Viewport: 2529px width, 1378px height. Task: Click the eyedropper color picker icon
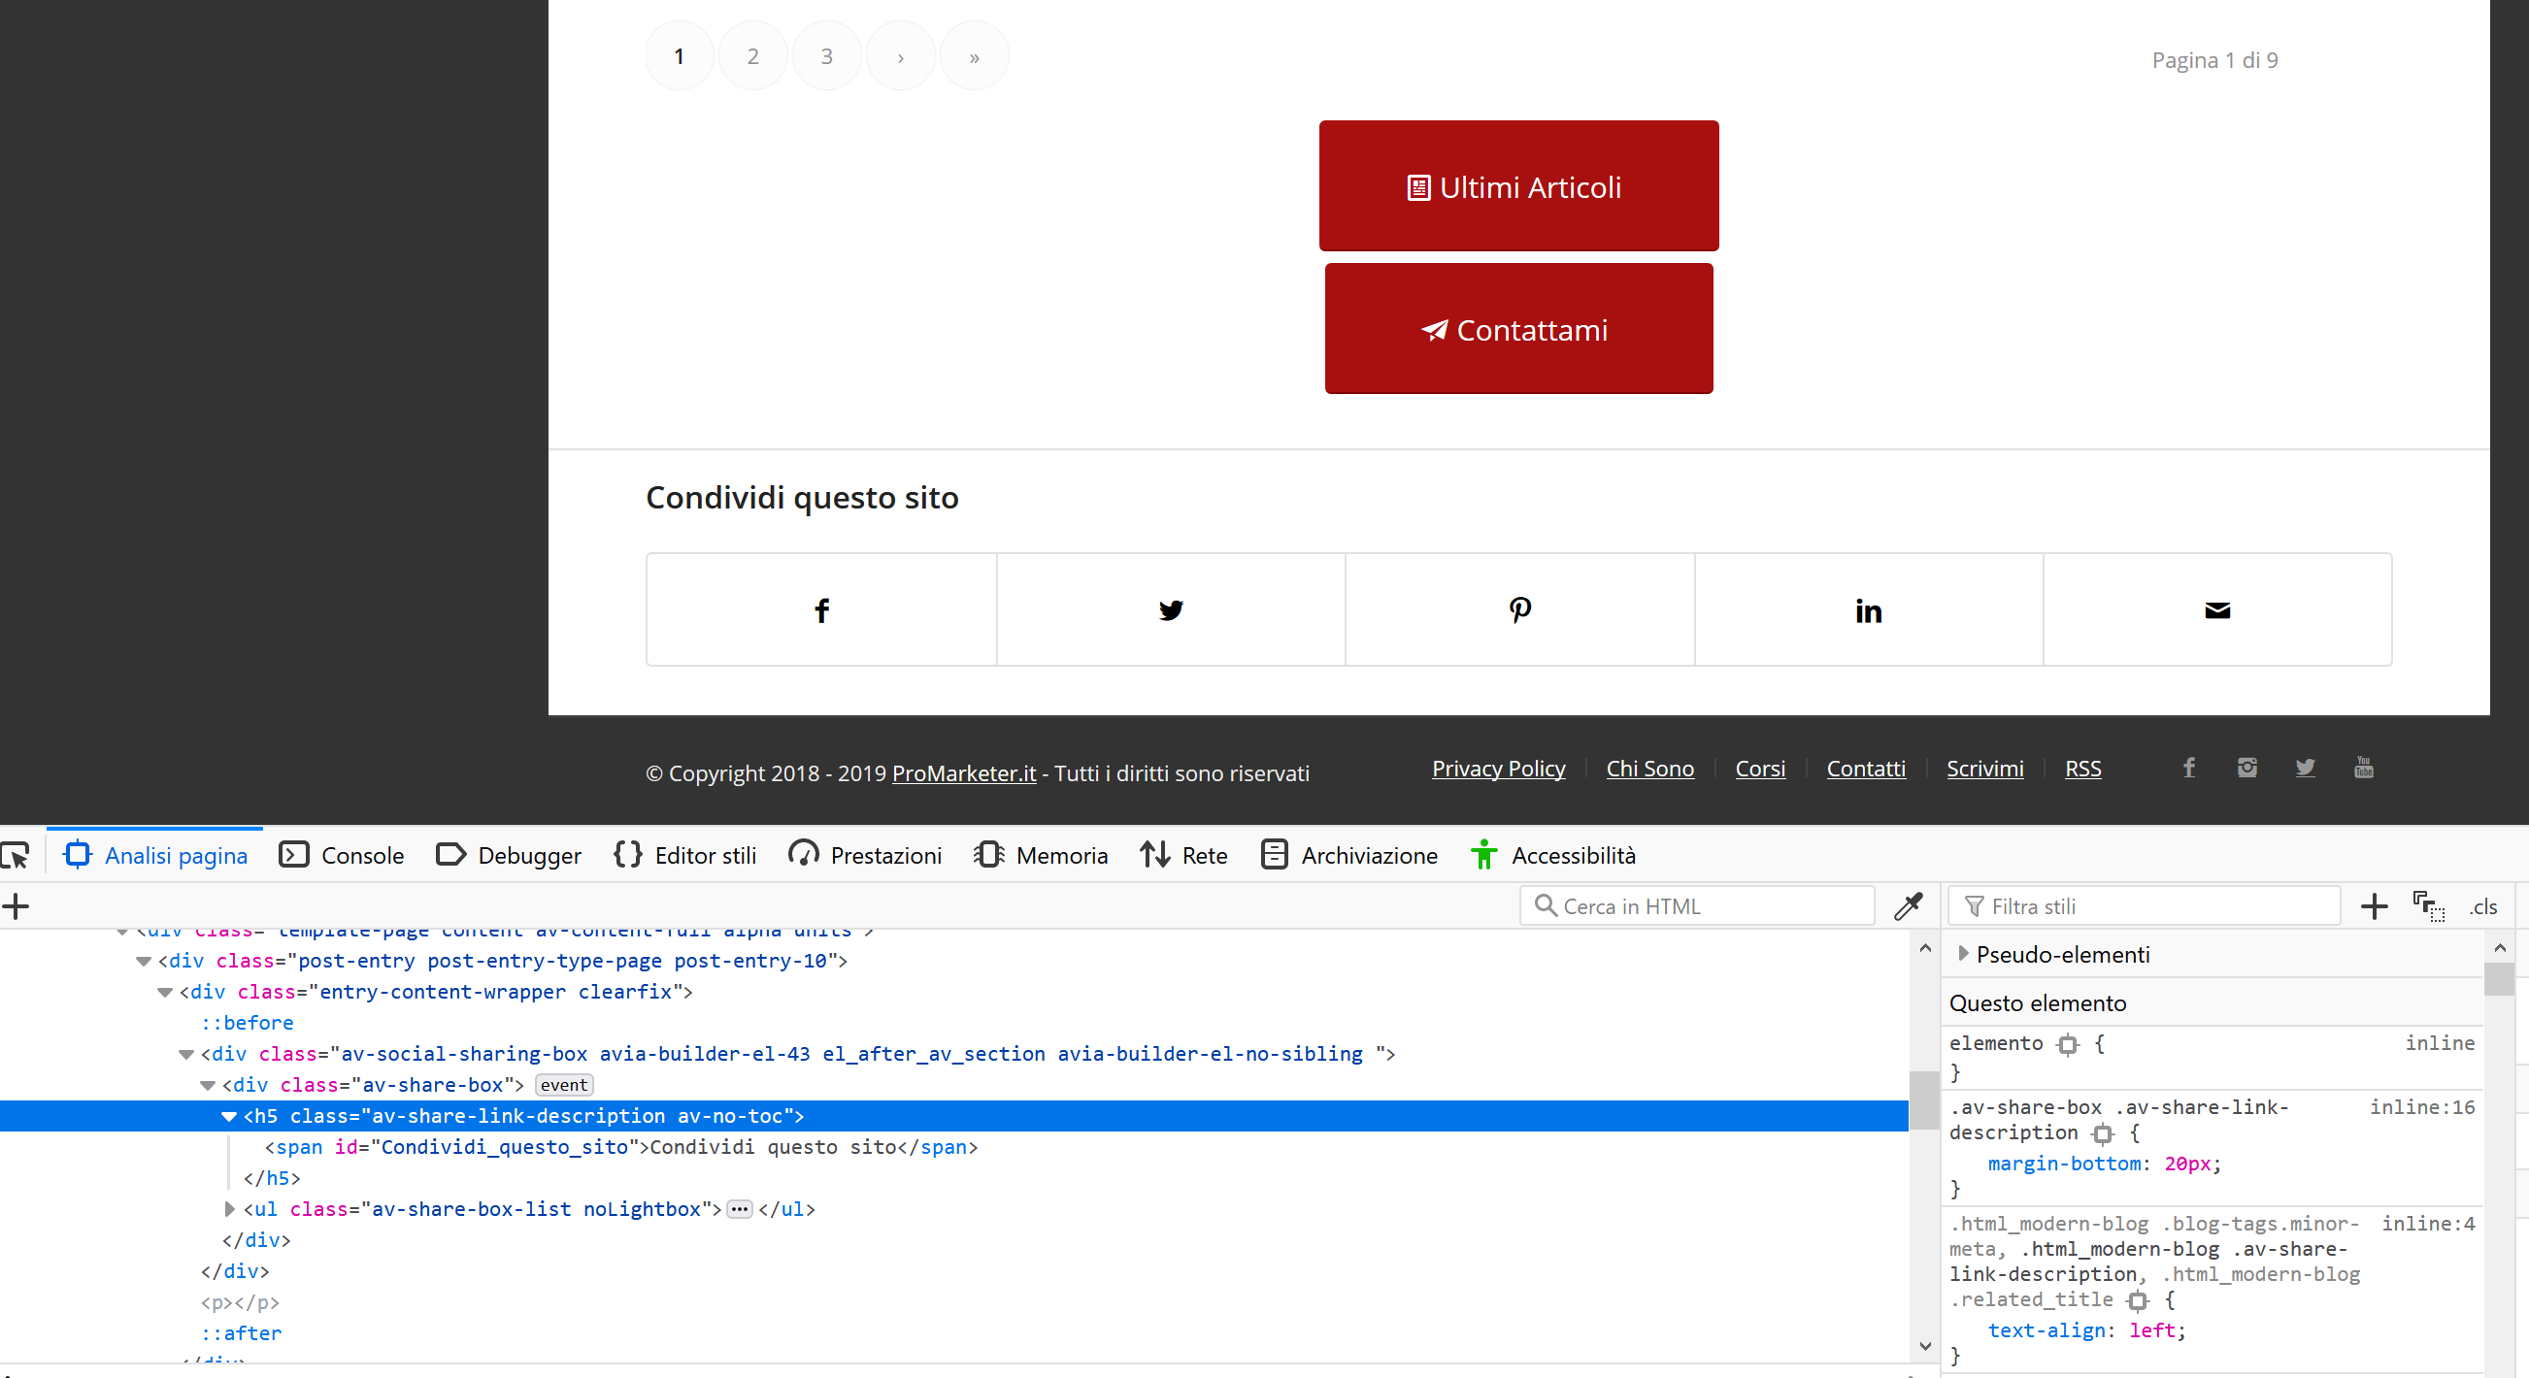coord(1908,906)
